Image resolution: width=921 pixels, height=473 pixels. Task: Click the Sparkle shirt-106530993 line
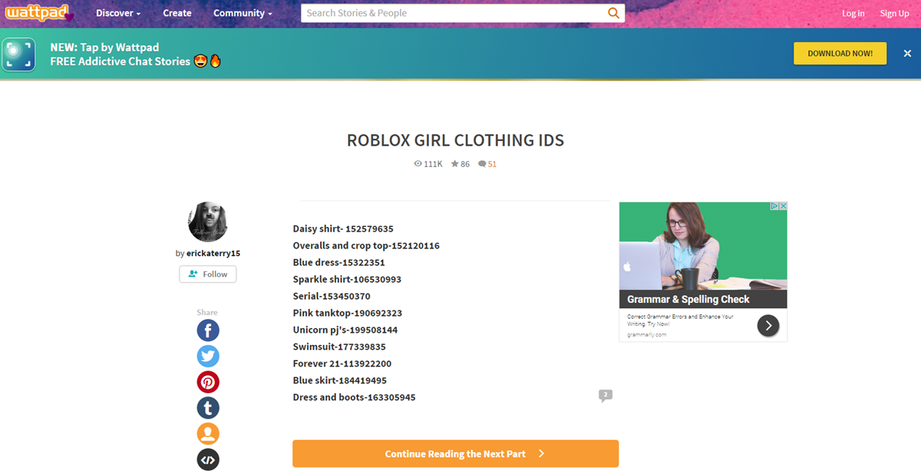coord(347,280)
